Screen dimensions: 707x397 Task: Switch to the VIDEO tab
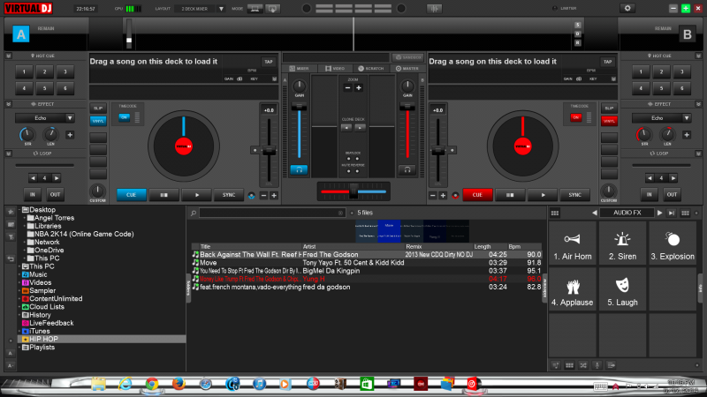[335, 69]
